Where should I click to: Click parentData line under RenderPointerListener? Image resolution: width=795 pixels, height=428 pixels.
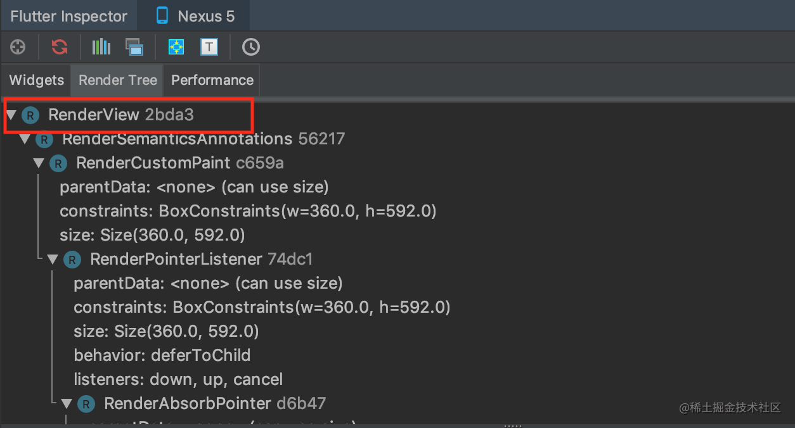tap(208, 283)
